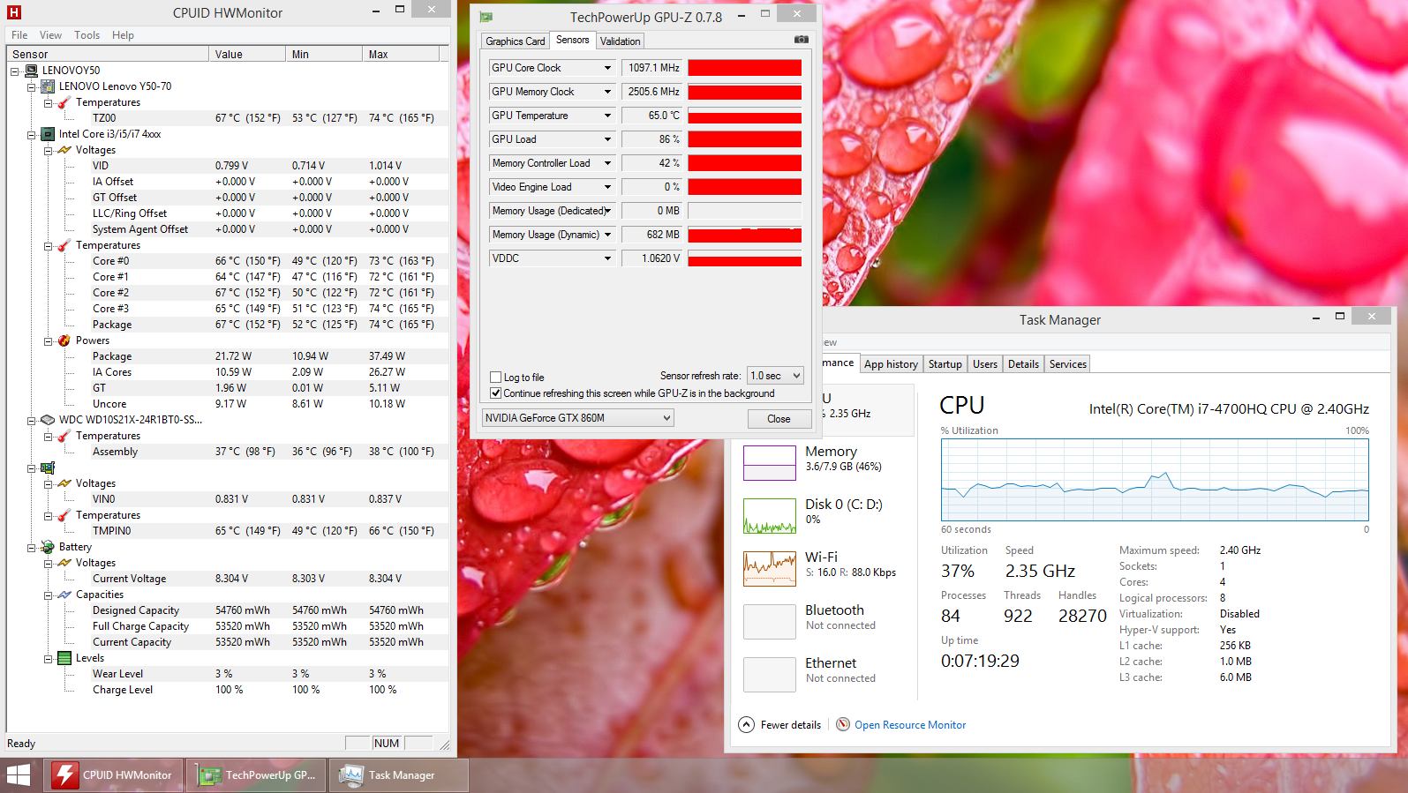This screenshot has height=793, width=1408.
Task: Open the HWMonitor File menu
Action: [19, 35]
